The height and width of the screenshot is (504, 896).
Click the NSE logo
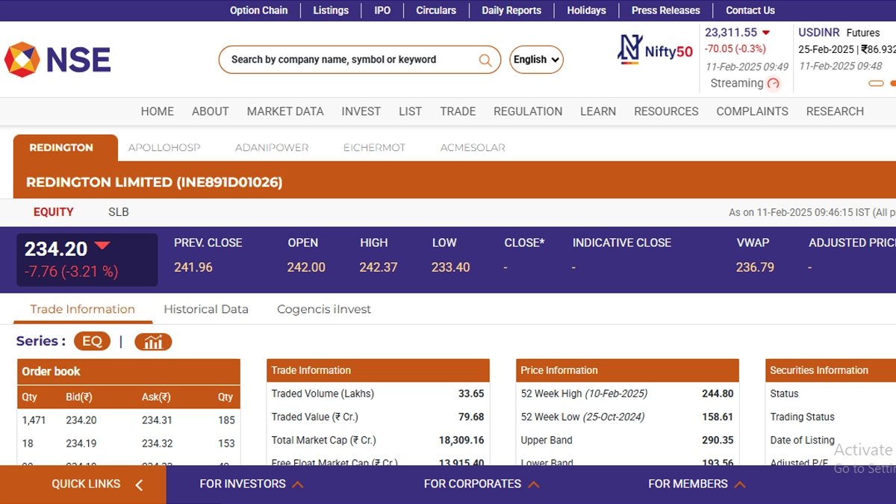pyautogui.click(x=57, y=60)
